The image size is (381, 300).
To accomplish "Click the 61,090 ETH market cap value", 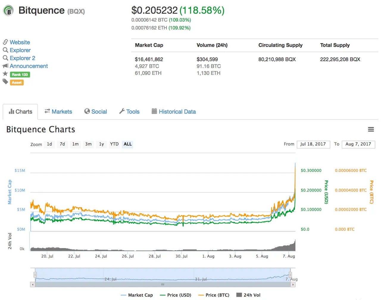I will [x=148, y=73].
